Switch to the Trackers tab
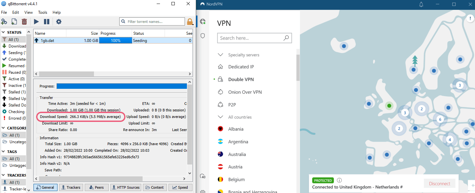This screenshot has height=193, width=475. [x=71, y=187]
